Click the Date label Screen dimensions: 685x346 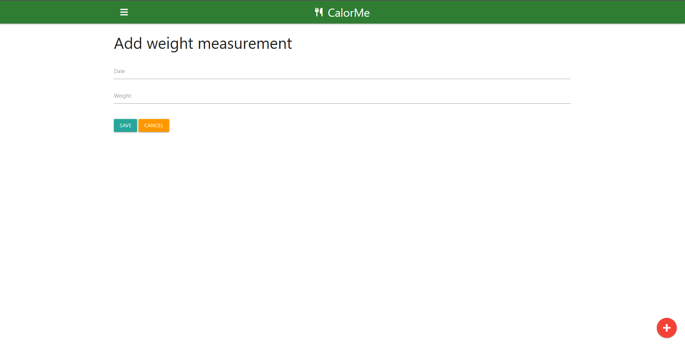[x=119, y=71]
